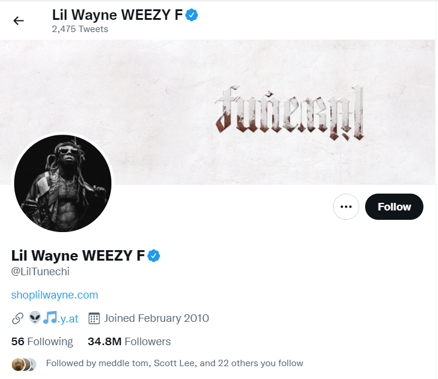This screenshot has width=438, height=379.
Task: Open the 56 Following list
Action: pos(42,342)
